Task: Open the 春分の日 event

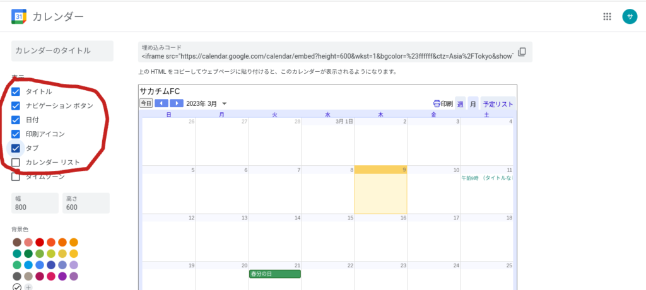Action: [x=274, y=274]
